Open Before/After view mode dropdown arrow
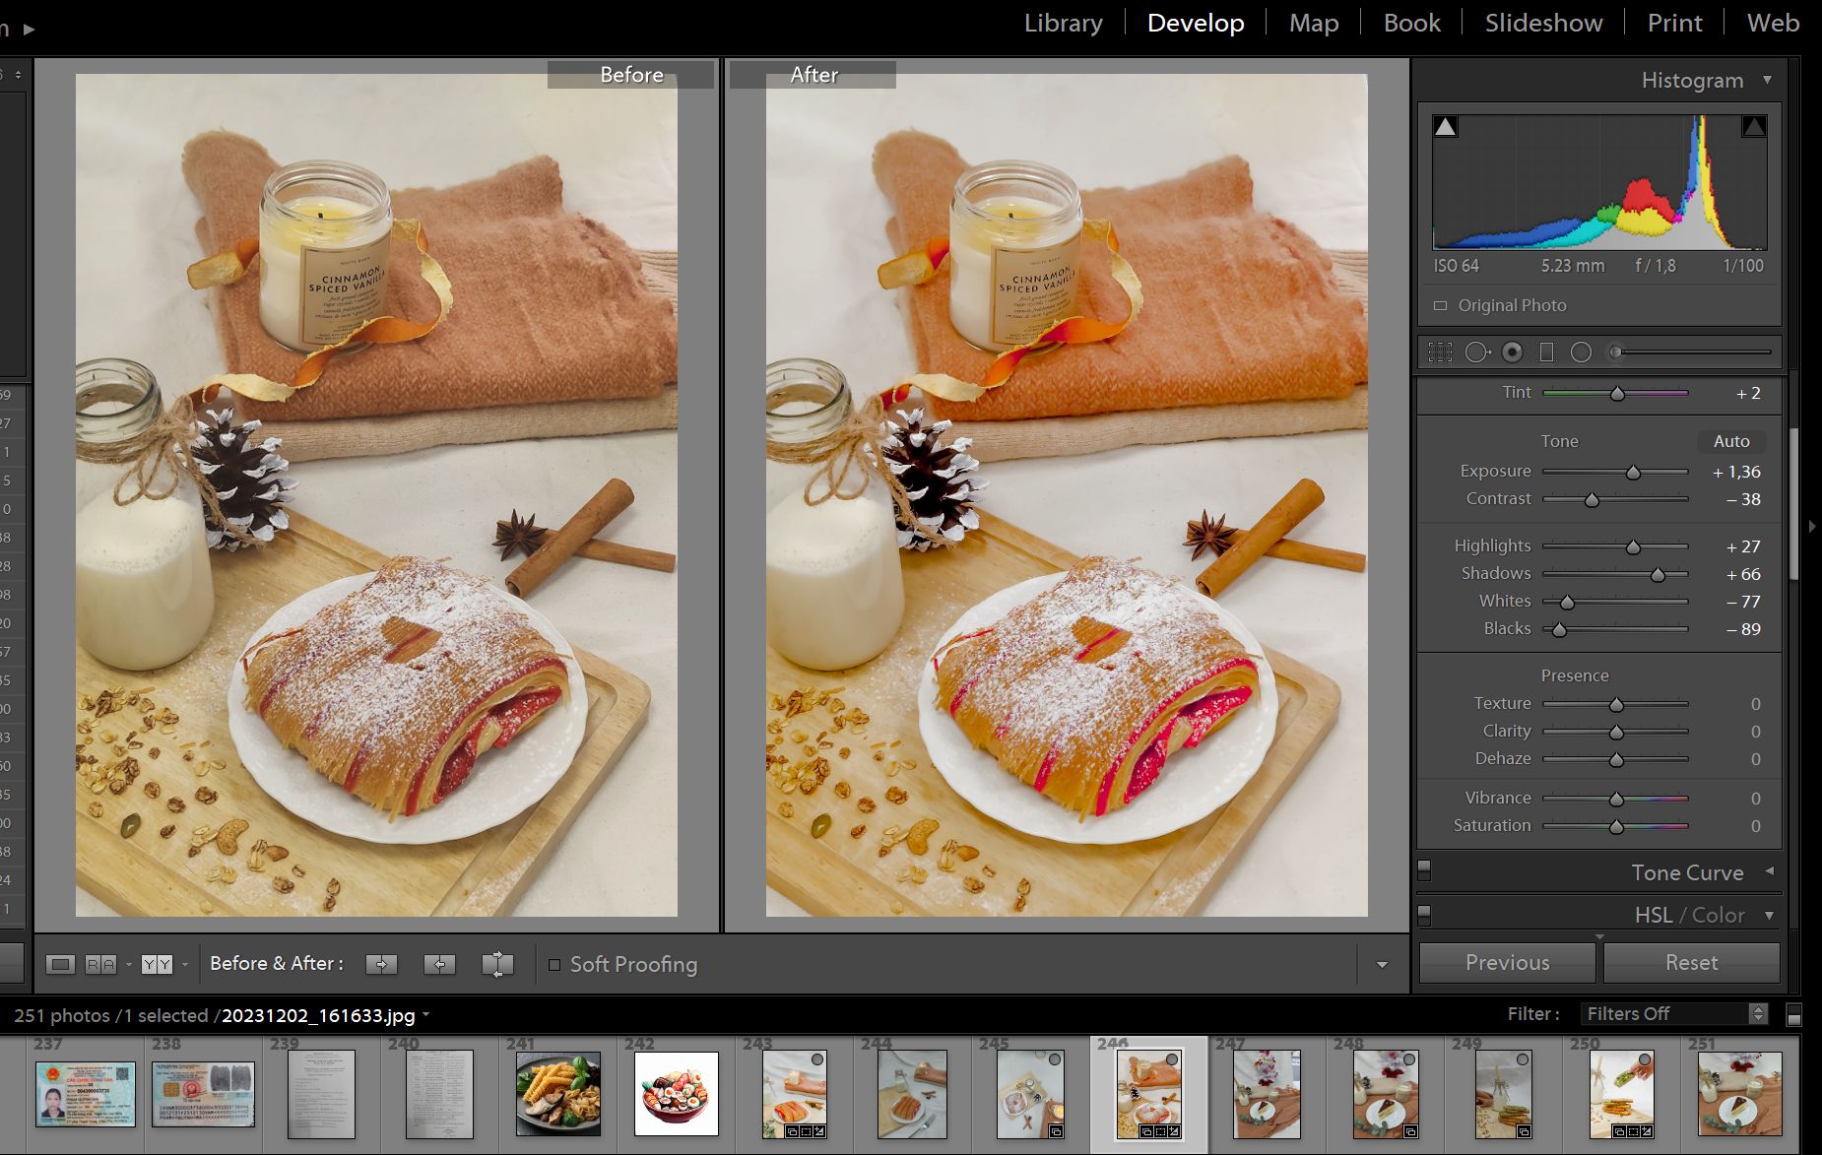 185,964
